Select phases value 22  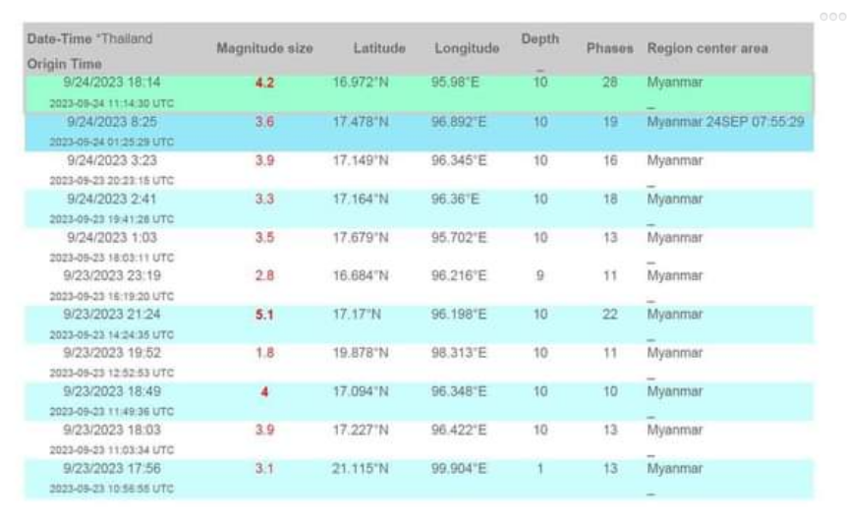tap(610, 315)
